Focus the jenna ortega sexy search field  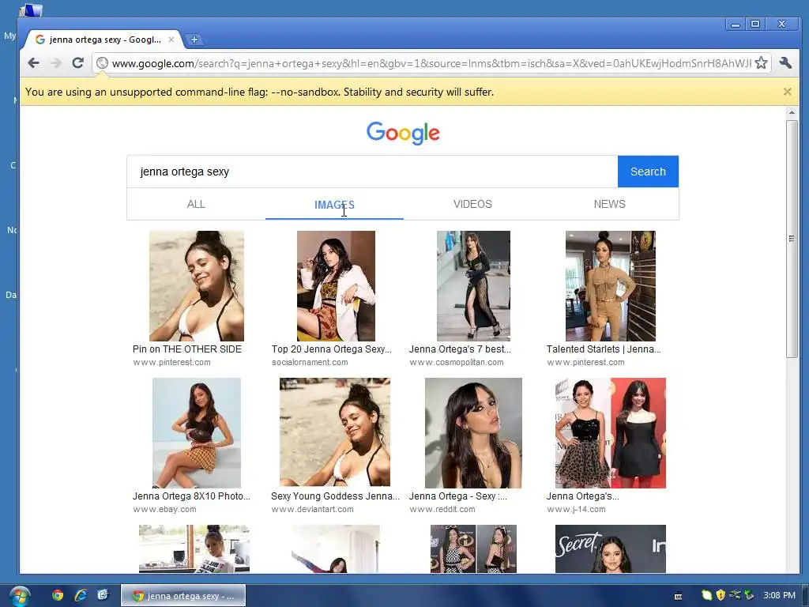pos(372,172)
